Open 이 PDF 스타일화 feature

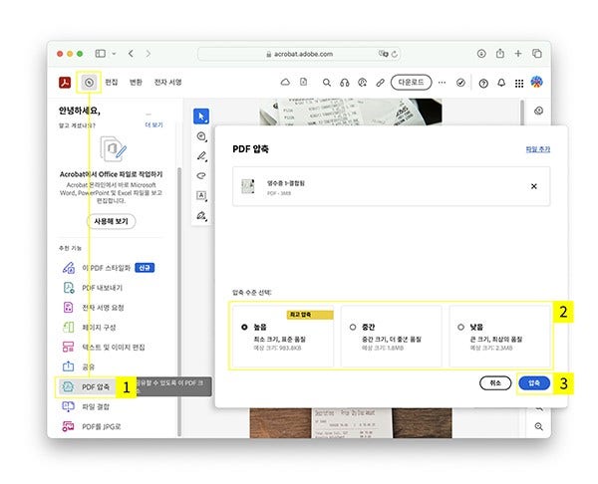tap(109, 268)
